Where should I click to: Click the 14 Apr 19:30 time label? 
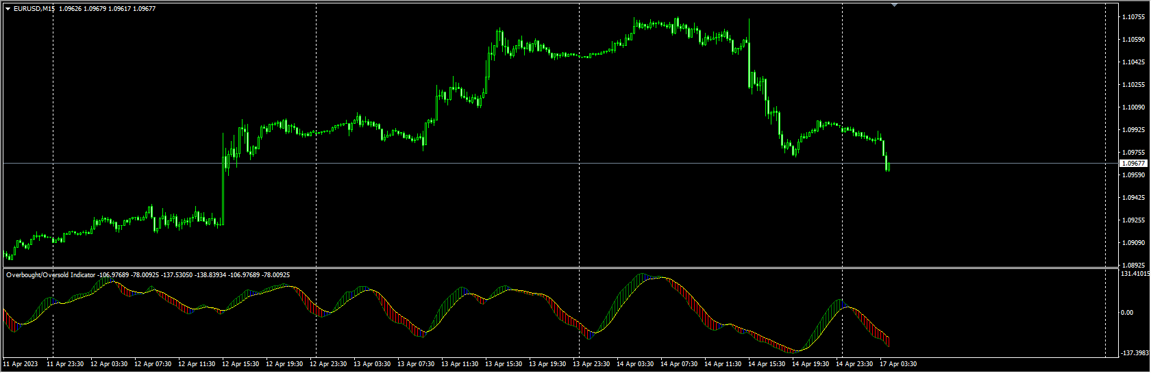(x=810, y=364)
